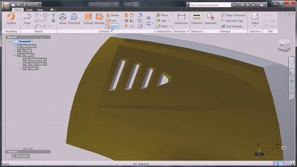
Task: Toggle visibility bulb of Body:1
Action: point(24,68)
